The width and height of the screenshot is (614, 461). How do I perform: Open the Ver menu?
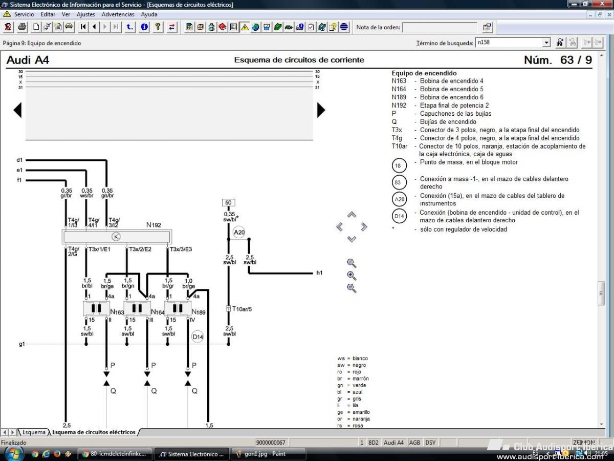[x=66, y=14]
